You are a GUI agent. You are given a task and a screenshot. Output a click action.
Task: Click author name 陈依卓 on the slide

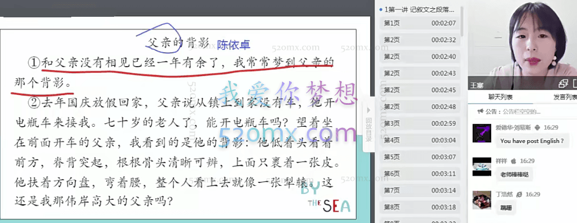coord(233,45)
